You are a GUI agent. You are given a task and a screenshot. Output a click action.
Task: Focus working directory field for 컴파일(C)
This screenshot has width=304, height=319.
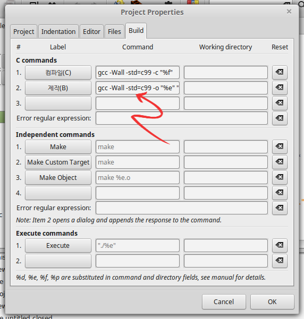pyautogui.click(x=226, y=72)
